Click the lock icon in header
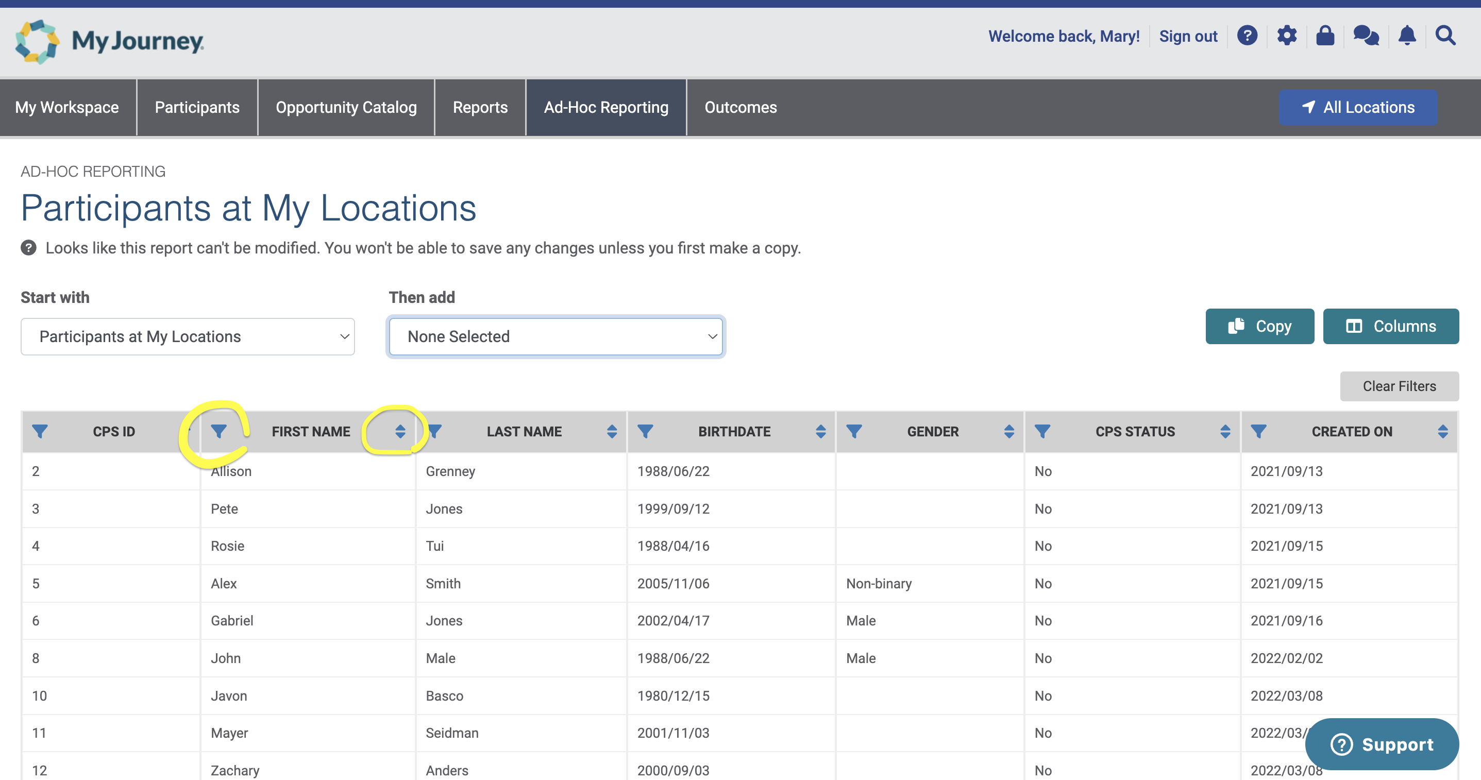 [1325, 36]
